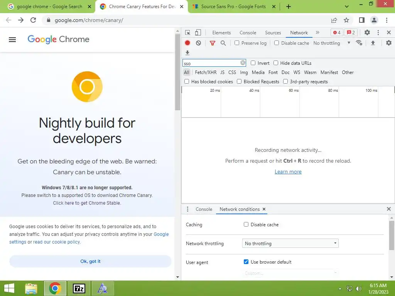
Task: Check Has blocked cookies
Action: point(187,81)
